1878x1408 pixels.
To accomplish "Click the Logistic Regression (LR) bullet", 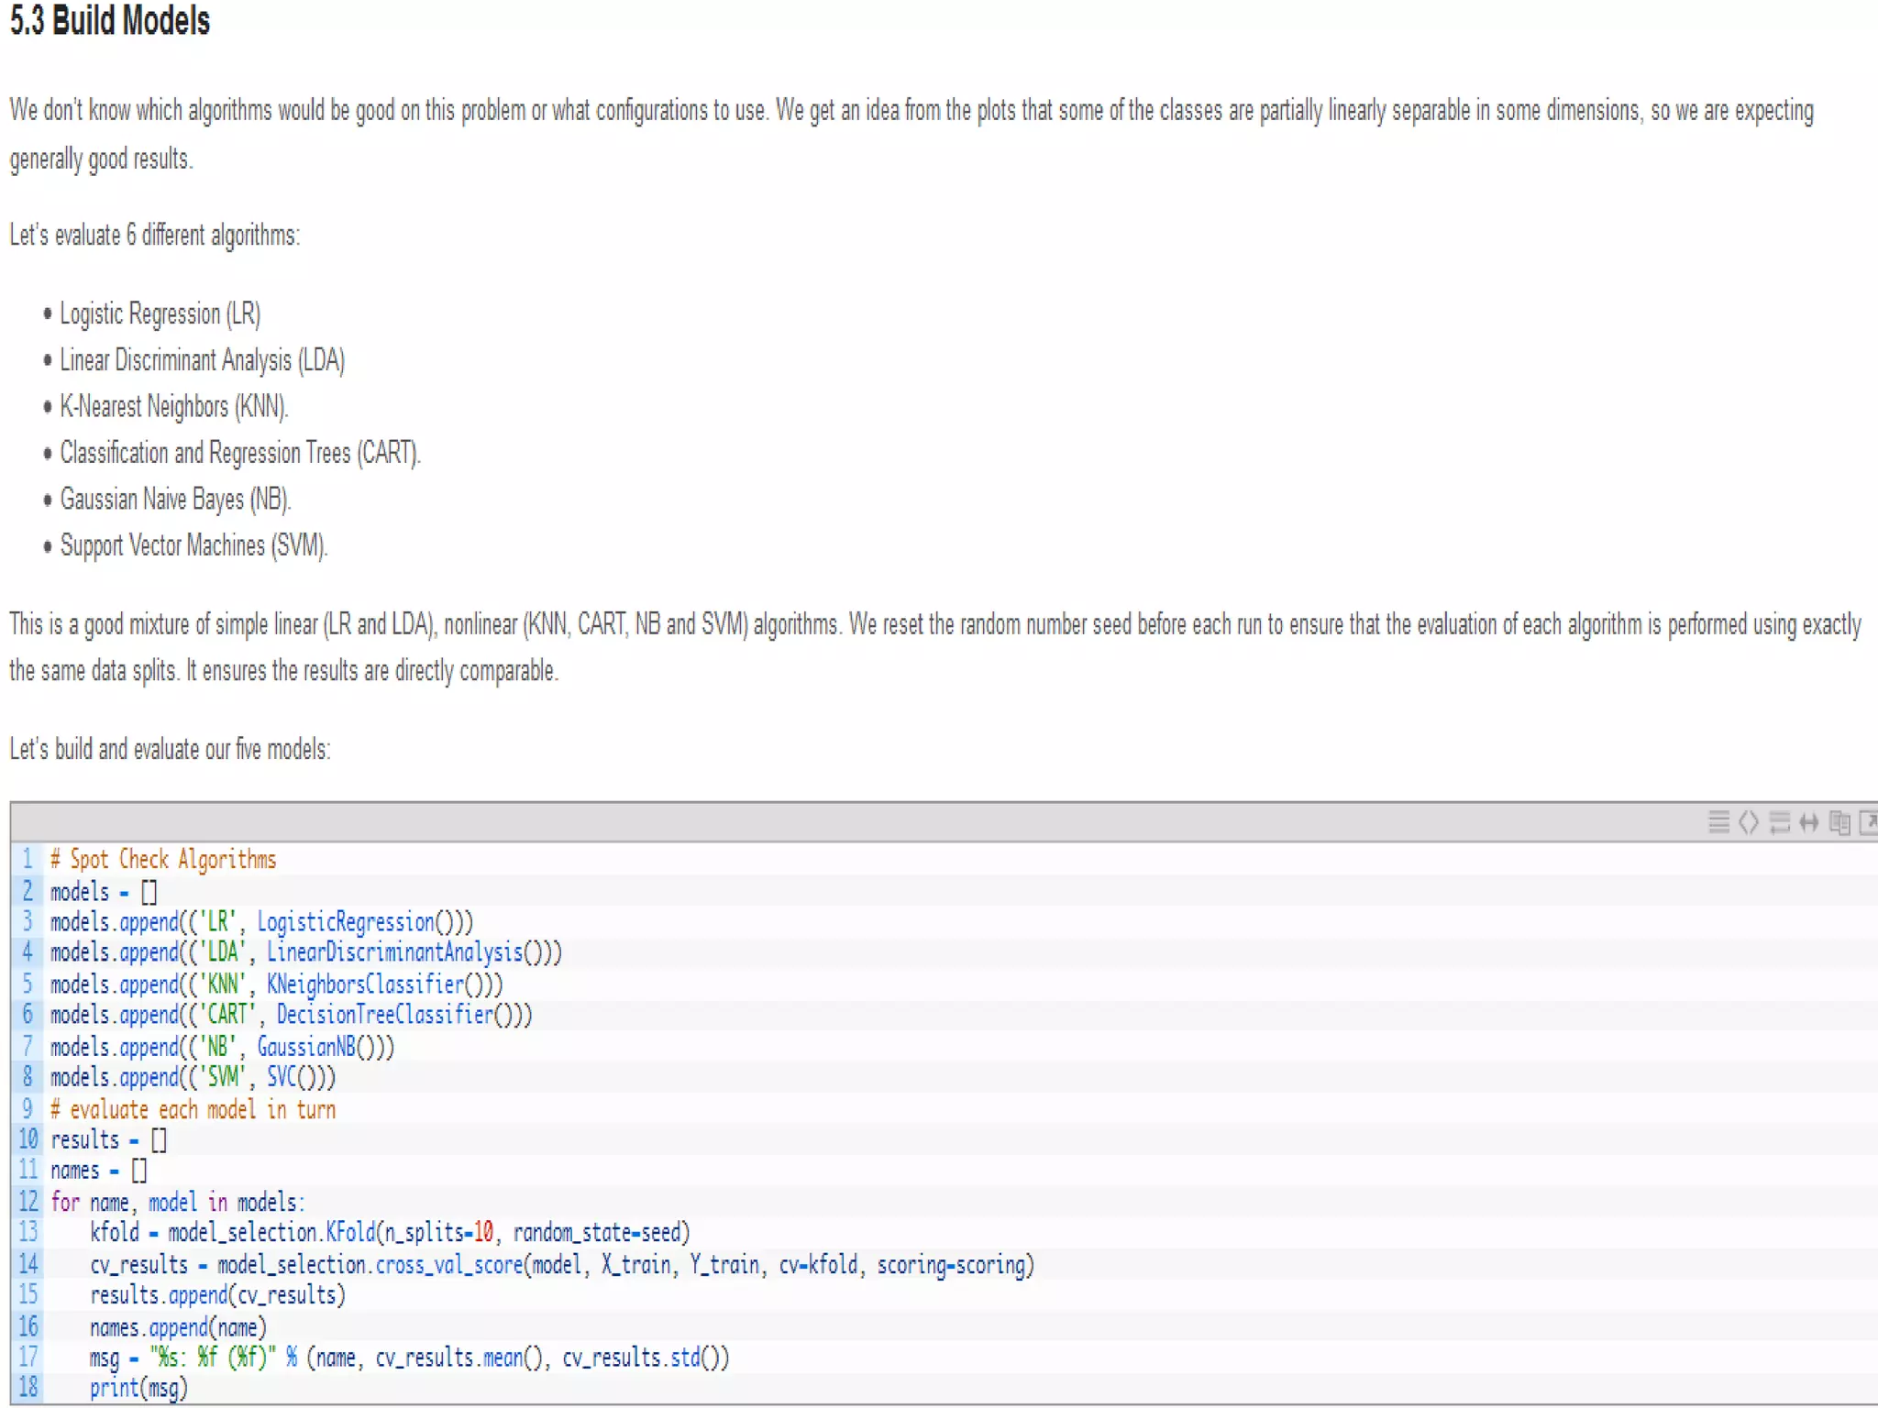I will coord(160,314).
